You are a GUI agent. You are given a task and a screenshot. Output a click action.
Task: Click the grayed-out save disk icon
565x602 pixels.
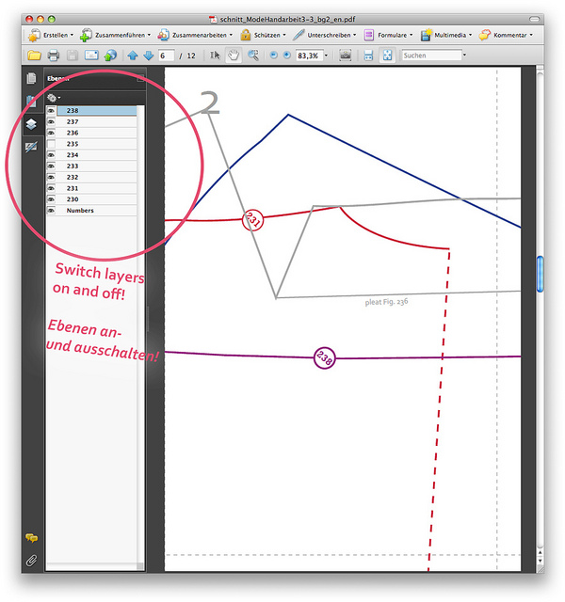73,55
